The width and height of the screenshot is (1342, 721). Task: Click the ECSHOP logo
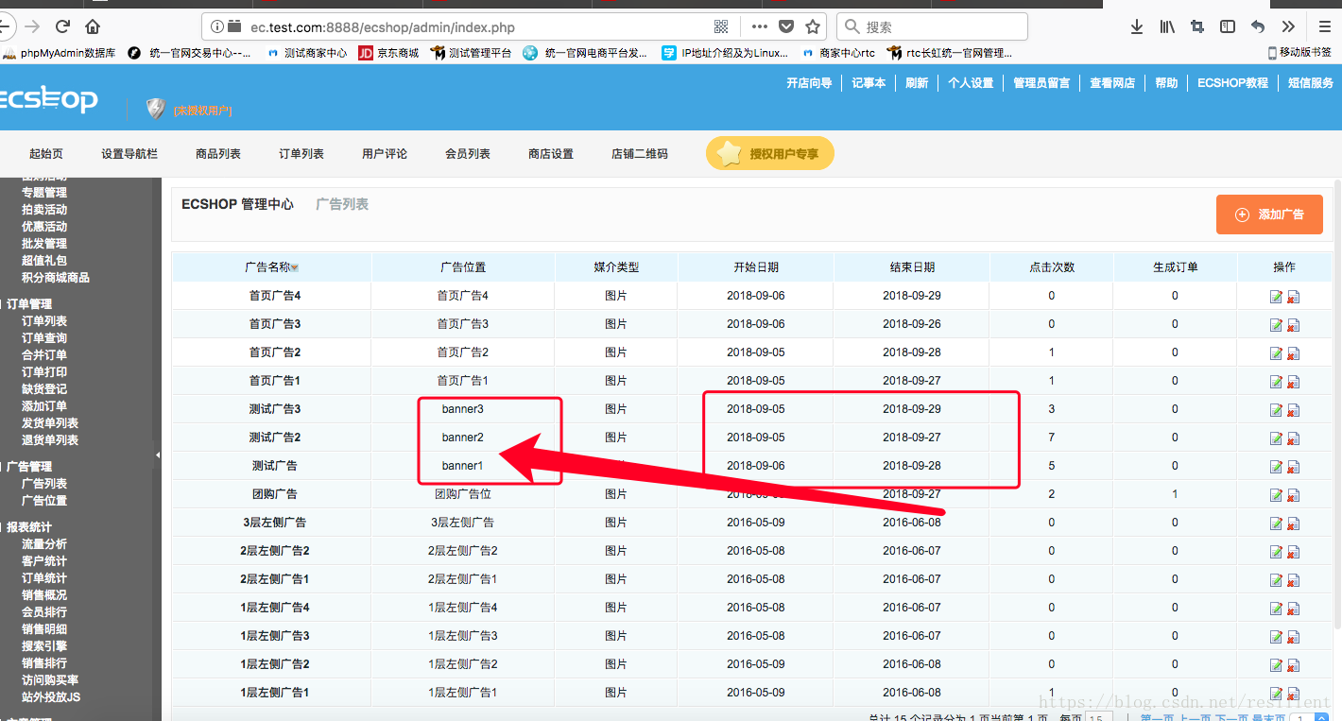48,99
